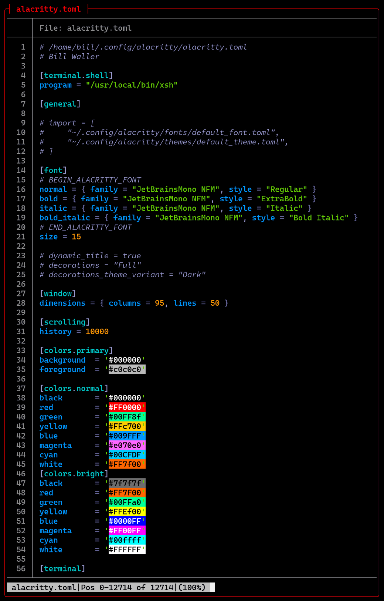The height and width of the screenshot is (601, 384).
Task: Click line number 27 in the gutter
Action: tap(21, 294)
